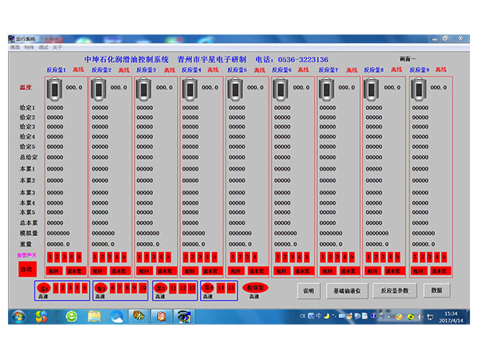Select the reactor 7 (反应釜7) tank icon
The width and height of the screenshot is (478, 359).
[x=327, y=89]
